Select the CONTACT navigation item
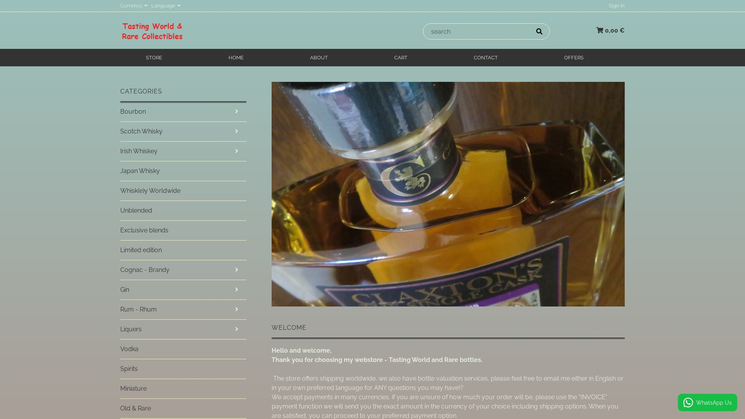The height and width of the screenshot is (419, 745). click(485, 57)
